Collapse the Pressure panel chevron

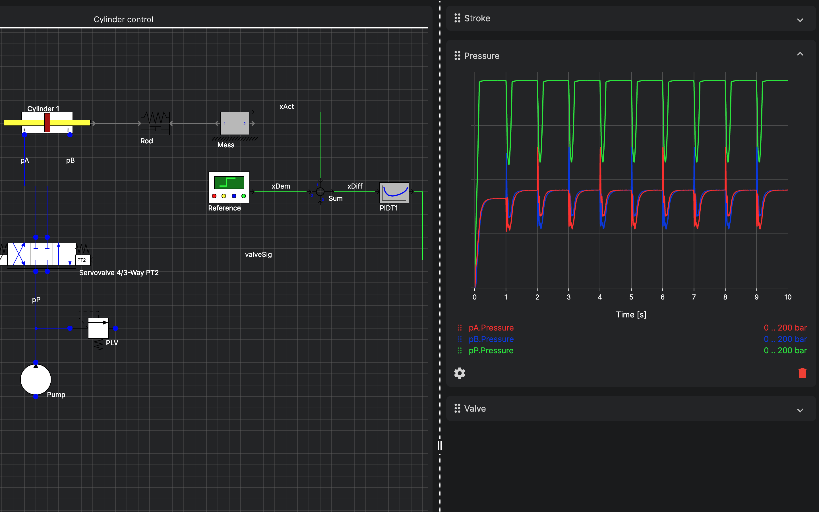point(800,54)
